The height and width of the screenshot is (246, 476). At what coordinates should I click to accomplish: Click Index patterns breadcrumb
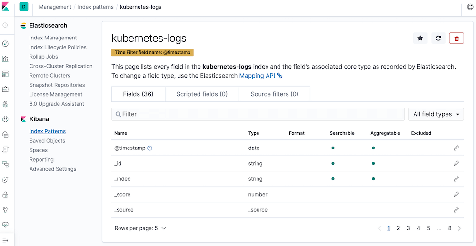click(96, 7)
